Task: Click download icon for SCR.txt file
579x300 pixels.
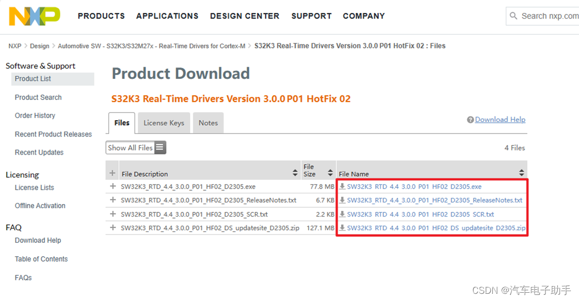Action: (342, 214)
